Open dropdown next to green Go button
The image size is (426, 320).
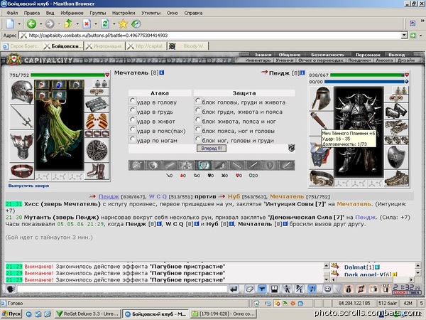(x=421, y=36)
